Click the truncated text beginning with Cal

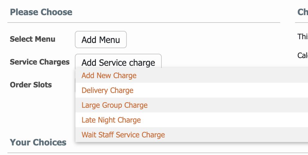[303, 55]
